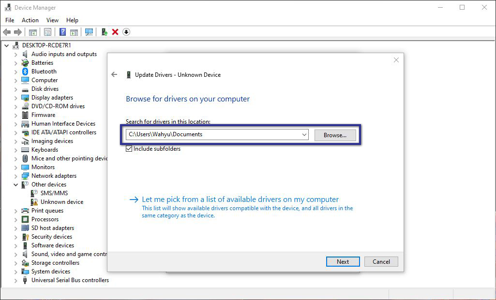This screenshot has height=300, width=496.
Task: Click the Help toolbar icon with question mark
Action: click(x=62, y=32)
